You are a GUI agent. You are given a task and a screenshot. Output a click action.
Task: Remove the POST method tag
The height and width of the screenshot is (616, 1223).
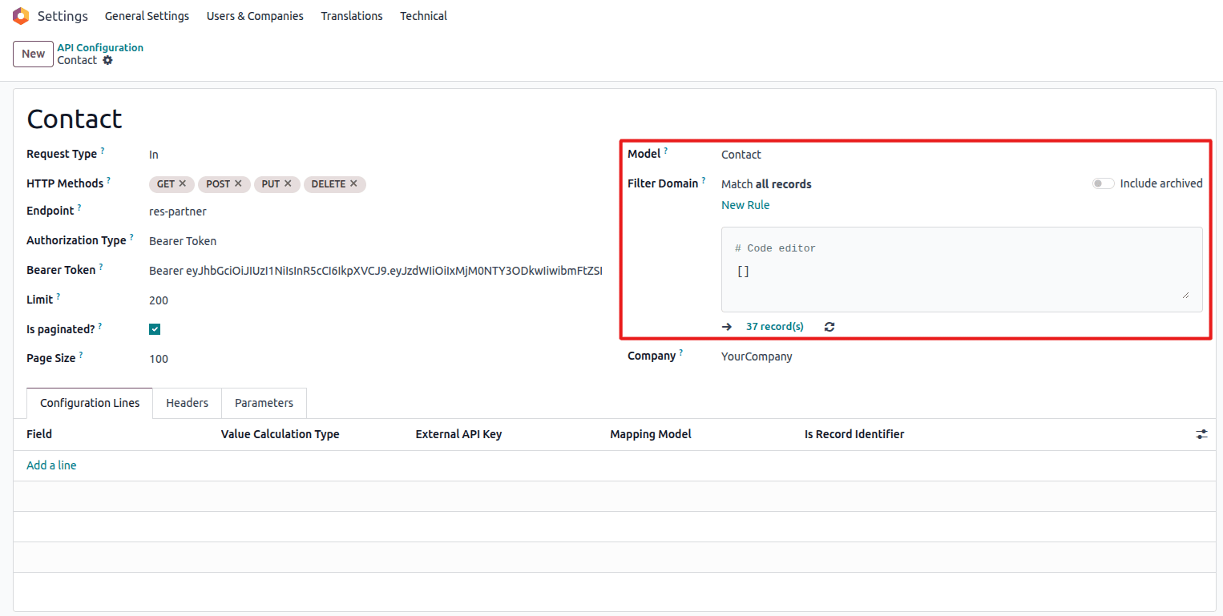[238, 183]
